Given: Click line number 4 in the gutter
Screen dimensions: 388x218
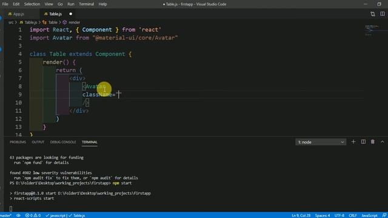Looking at the screenshot, I should [20, 54].
